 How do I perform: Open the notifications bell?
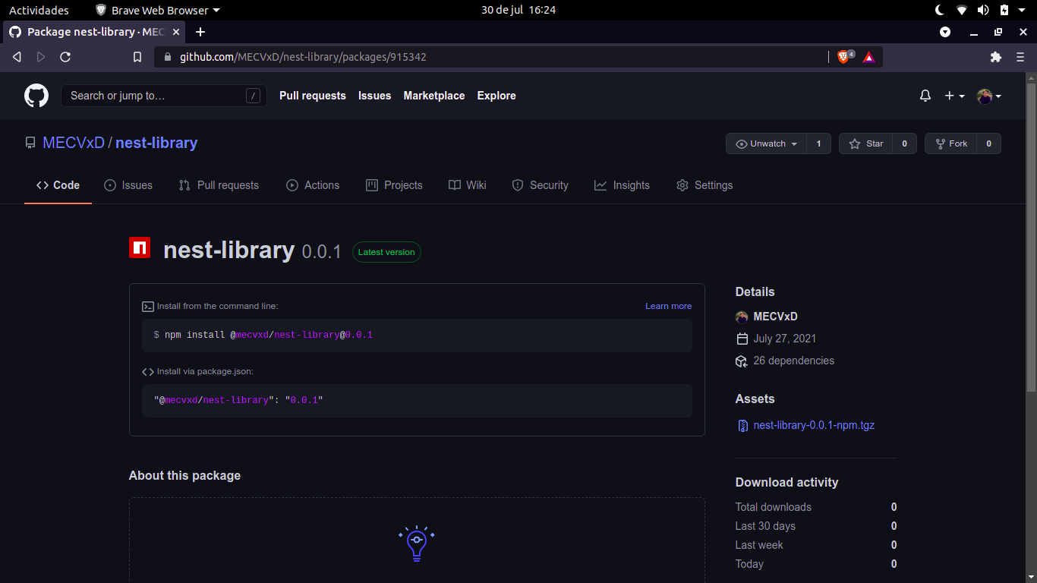[925, 96]
